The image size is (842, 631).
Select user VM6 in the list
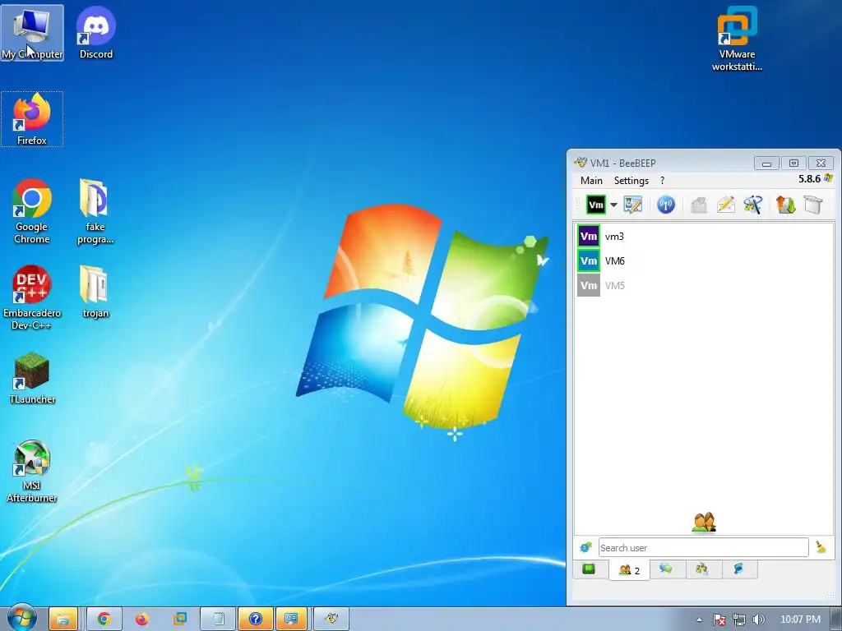[x=704, y=260]
